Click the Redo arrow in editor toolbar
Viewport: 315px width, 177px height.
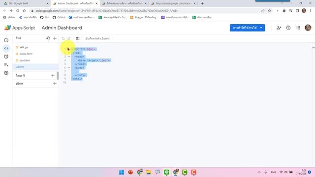pyautogui.click(x=69, y=38)
